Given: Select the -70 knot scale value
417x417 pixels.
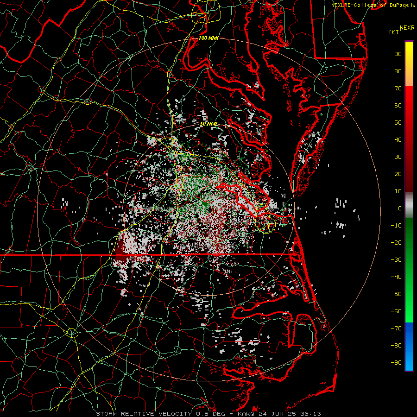Looking at the screenshot, I should 396,329.
